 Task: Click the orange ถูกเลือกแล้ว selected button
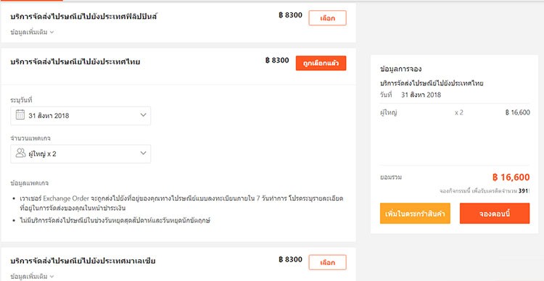click(321, 64)
